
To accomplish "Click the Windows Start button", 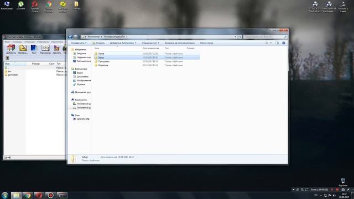I will coord(5,195).
